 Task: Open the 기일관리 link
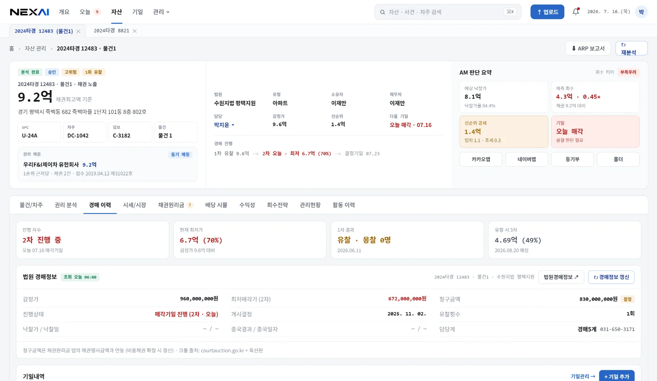click(583, 376)
